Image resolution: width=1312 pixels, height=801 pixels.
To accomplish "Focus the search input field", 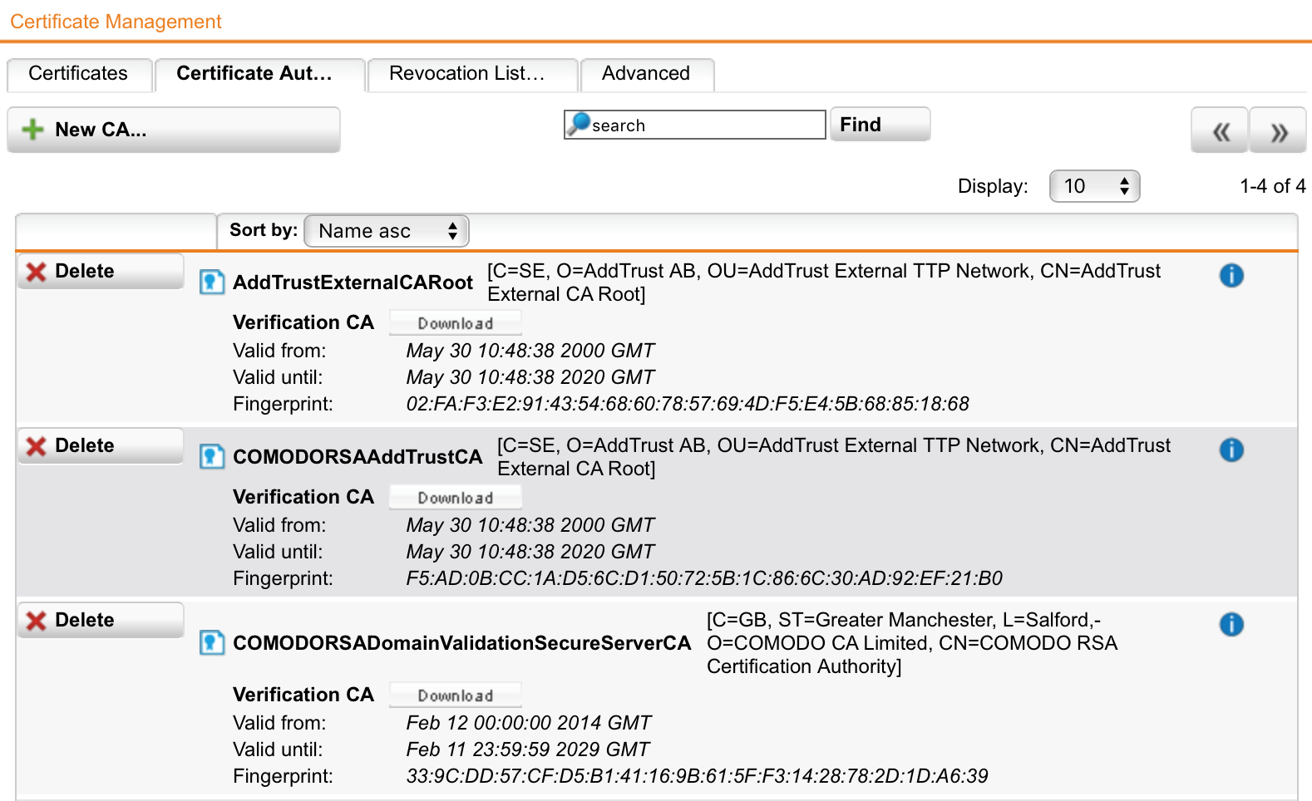I will pyautogui.click(x=705, y=125).
